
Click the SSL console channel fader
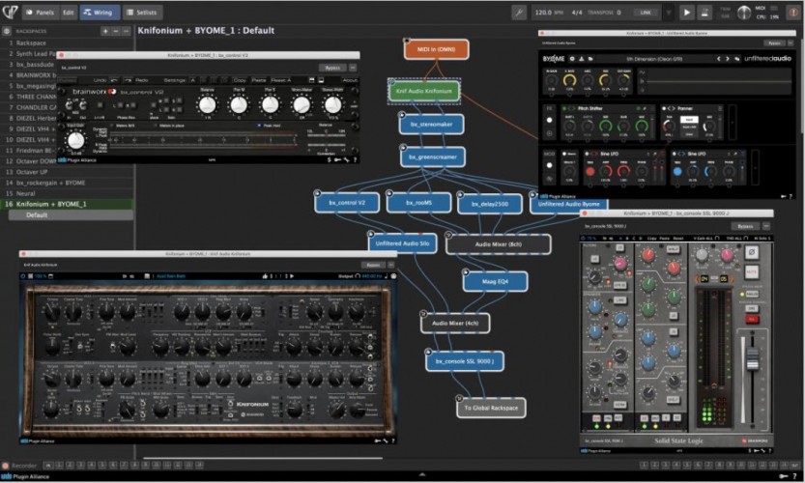752,356
